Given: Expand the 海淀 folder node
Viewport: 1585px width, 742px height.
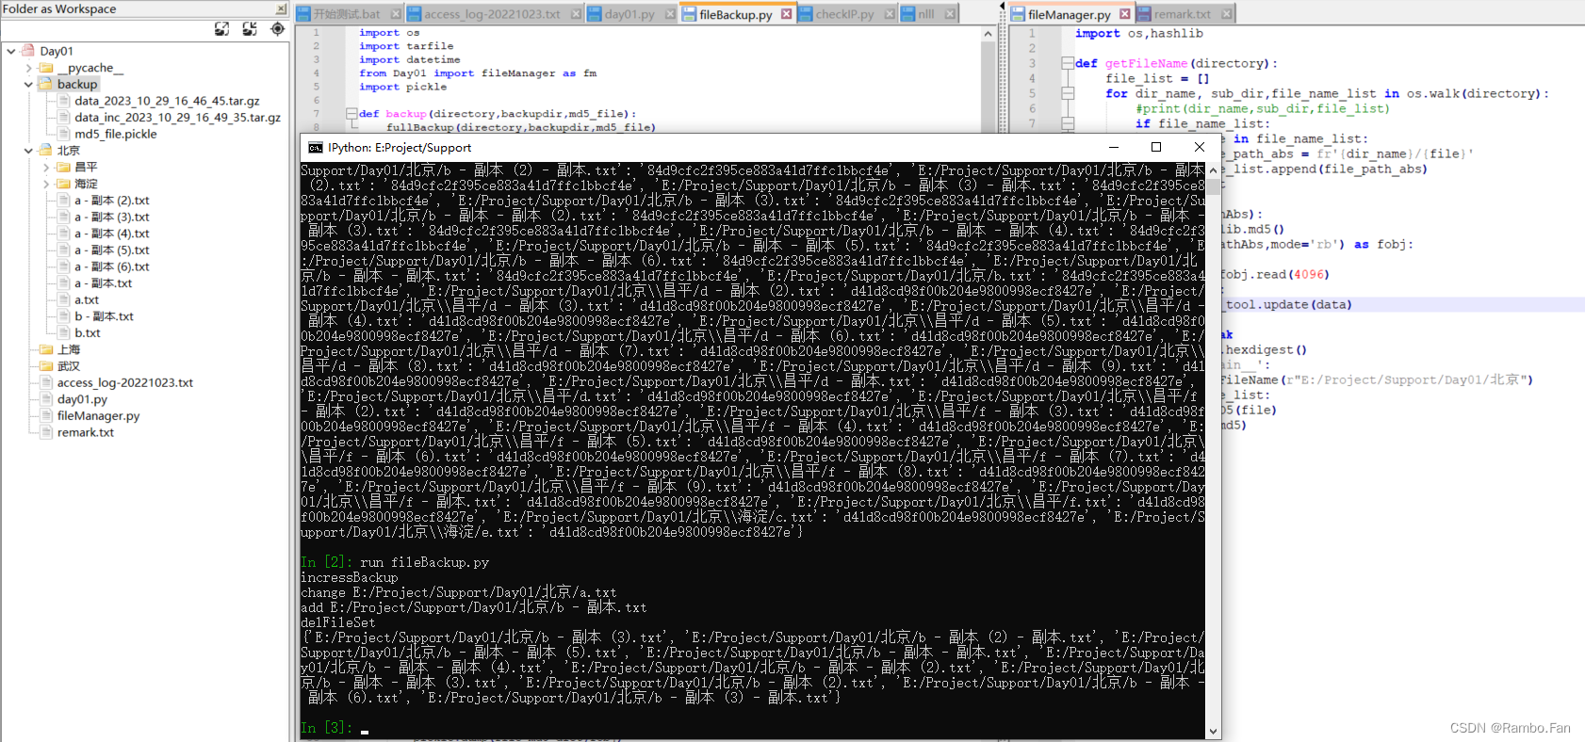Looking at the screenshot, I should point(46,184).
